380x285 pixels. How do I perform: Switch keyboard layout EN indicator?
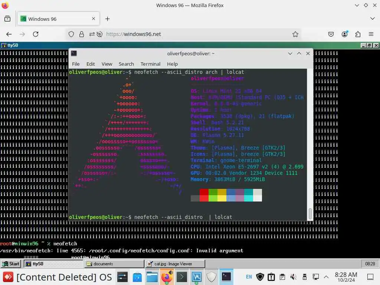click(x=249, y=277)
